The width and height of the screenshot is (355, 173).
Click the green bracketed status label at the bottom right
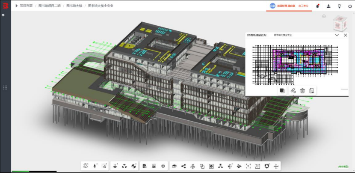343,167
